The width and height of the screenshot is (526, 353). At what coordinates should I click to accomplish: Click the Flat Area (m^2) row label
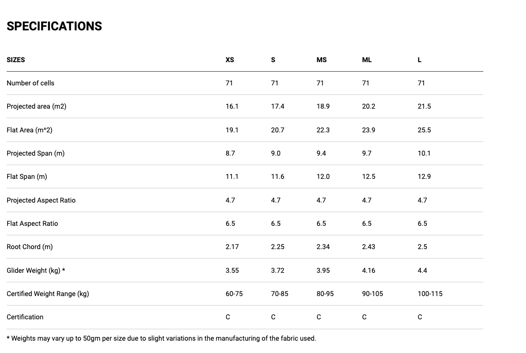click(29, 130)
